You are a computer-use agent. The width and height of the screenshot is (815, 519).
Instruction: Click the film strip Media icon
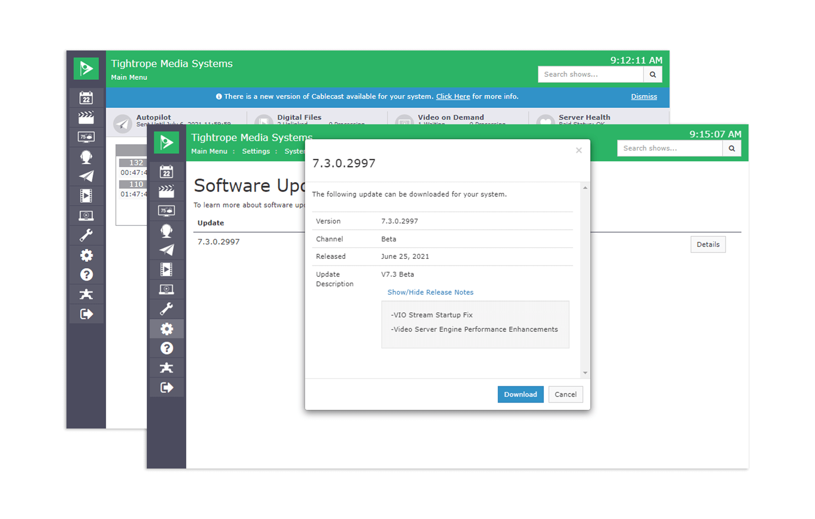tap(167, 269)
